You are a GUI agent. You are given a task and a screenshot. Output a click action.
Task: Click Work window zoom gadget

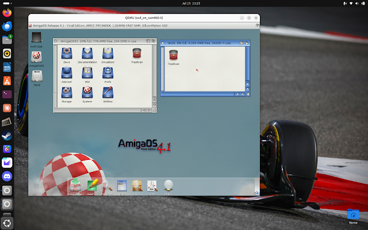point(241,43)
